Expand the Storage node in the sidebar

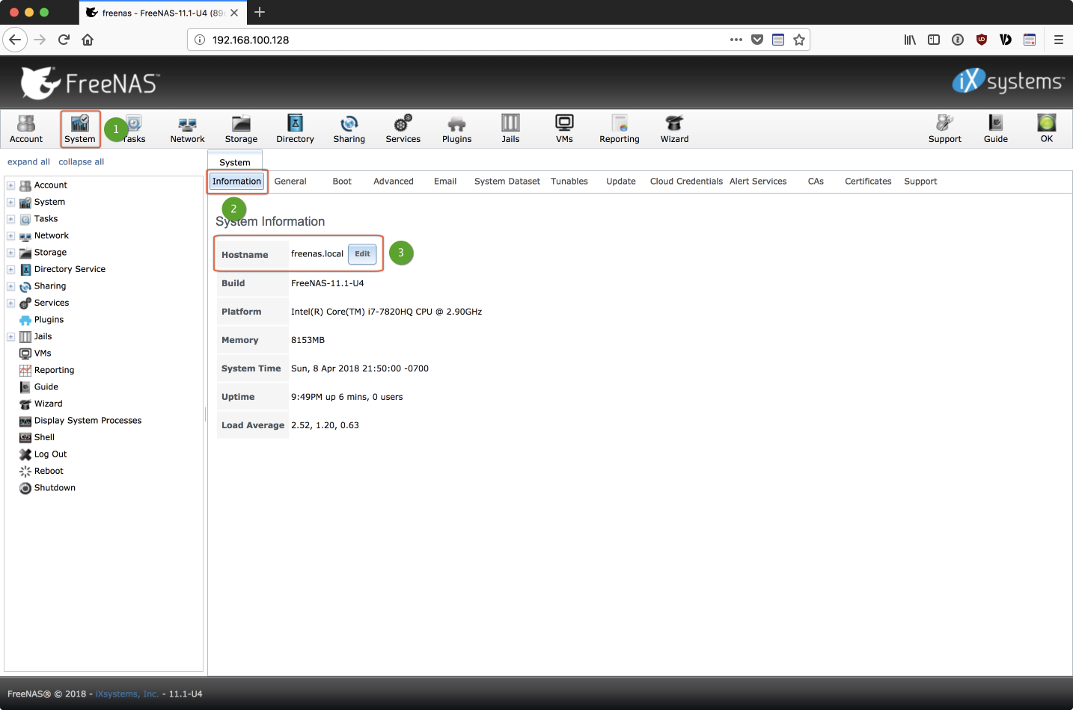point(10,253)
